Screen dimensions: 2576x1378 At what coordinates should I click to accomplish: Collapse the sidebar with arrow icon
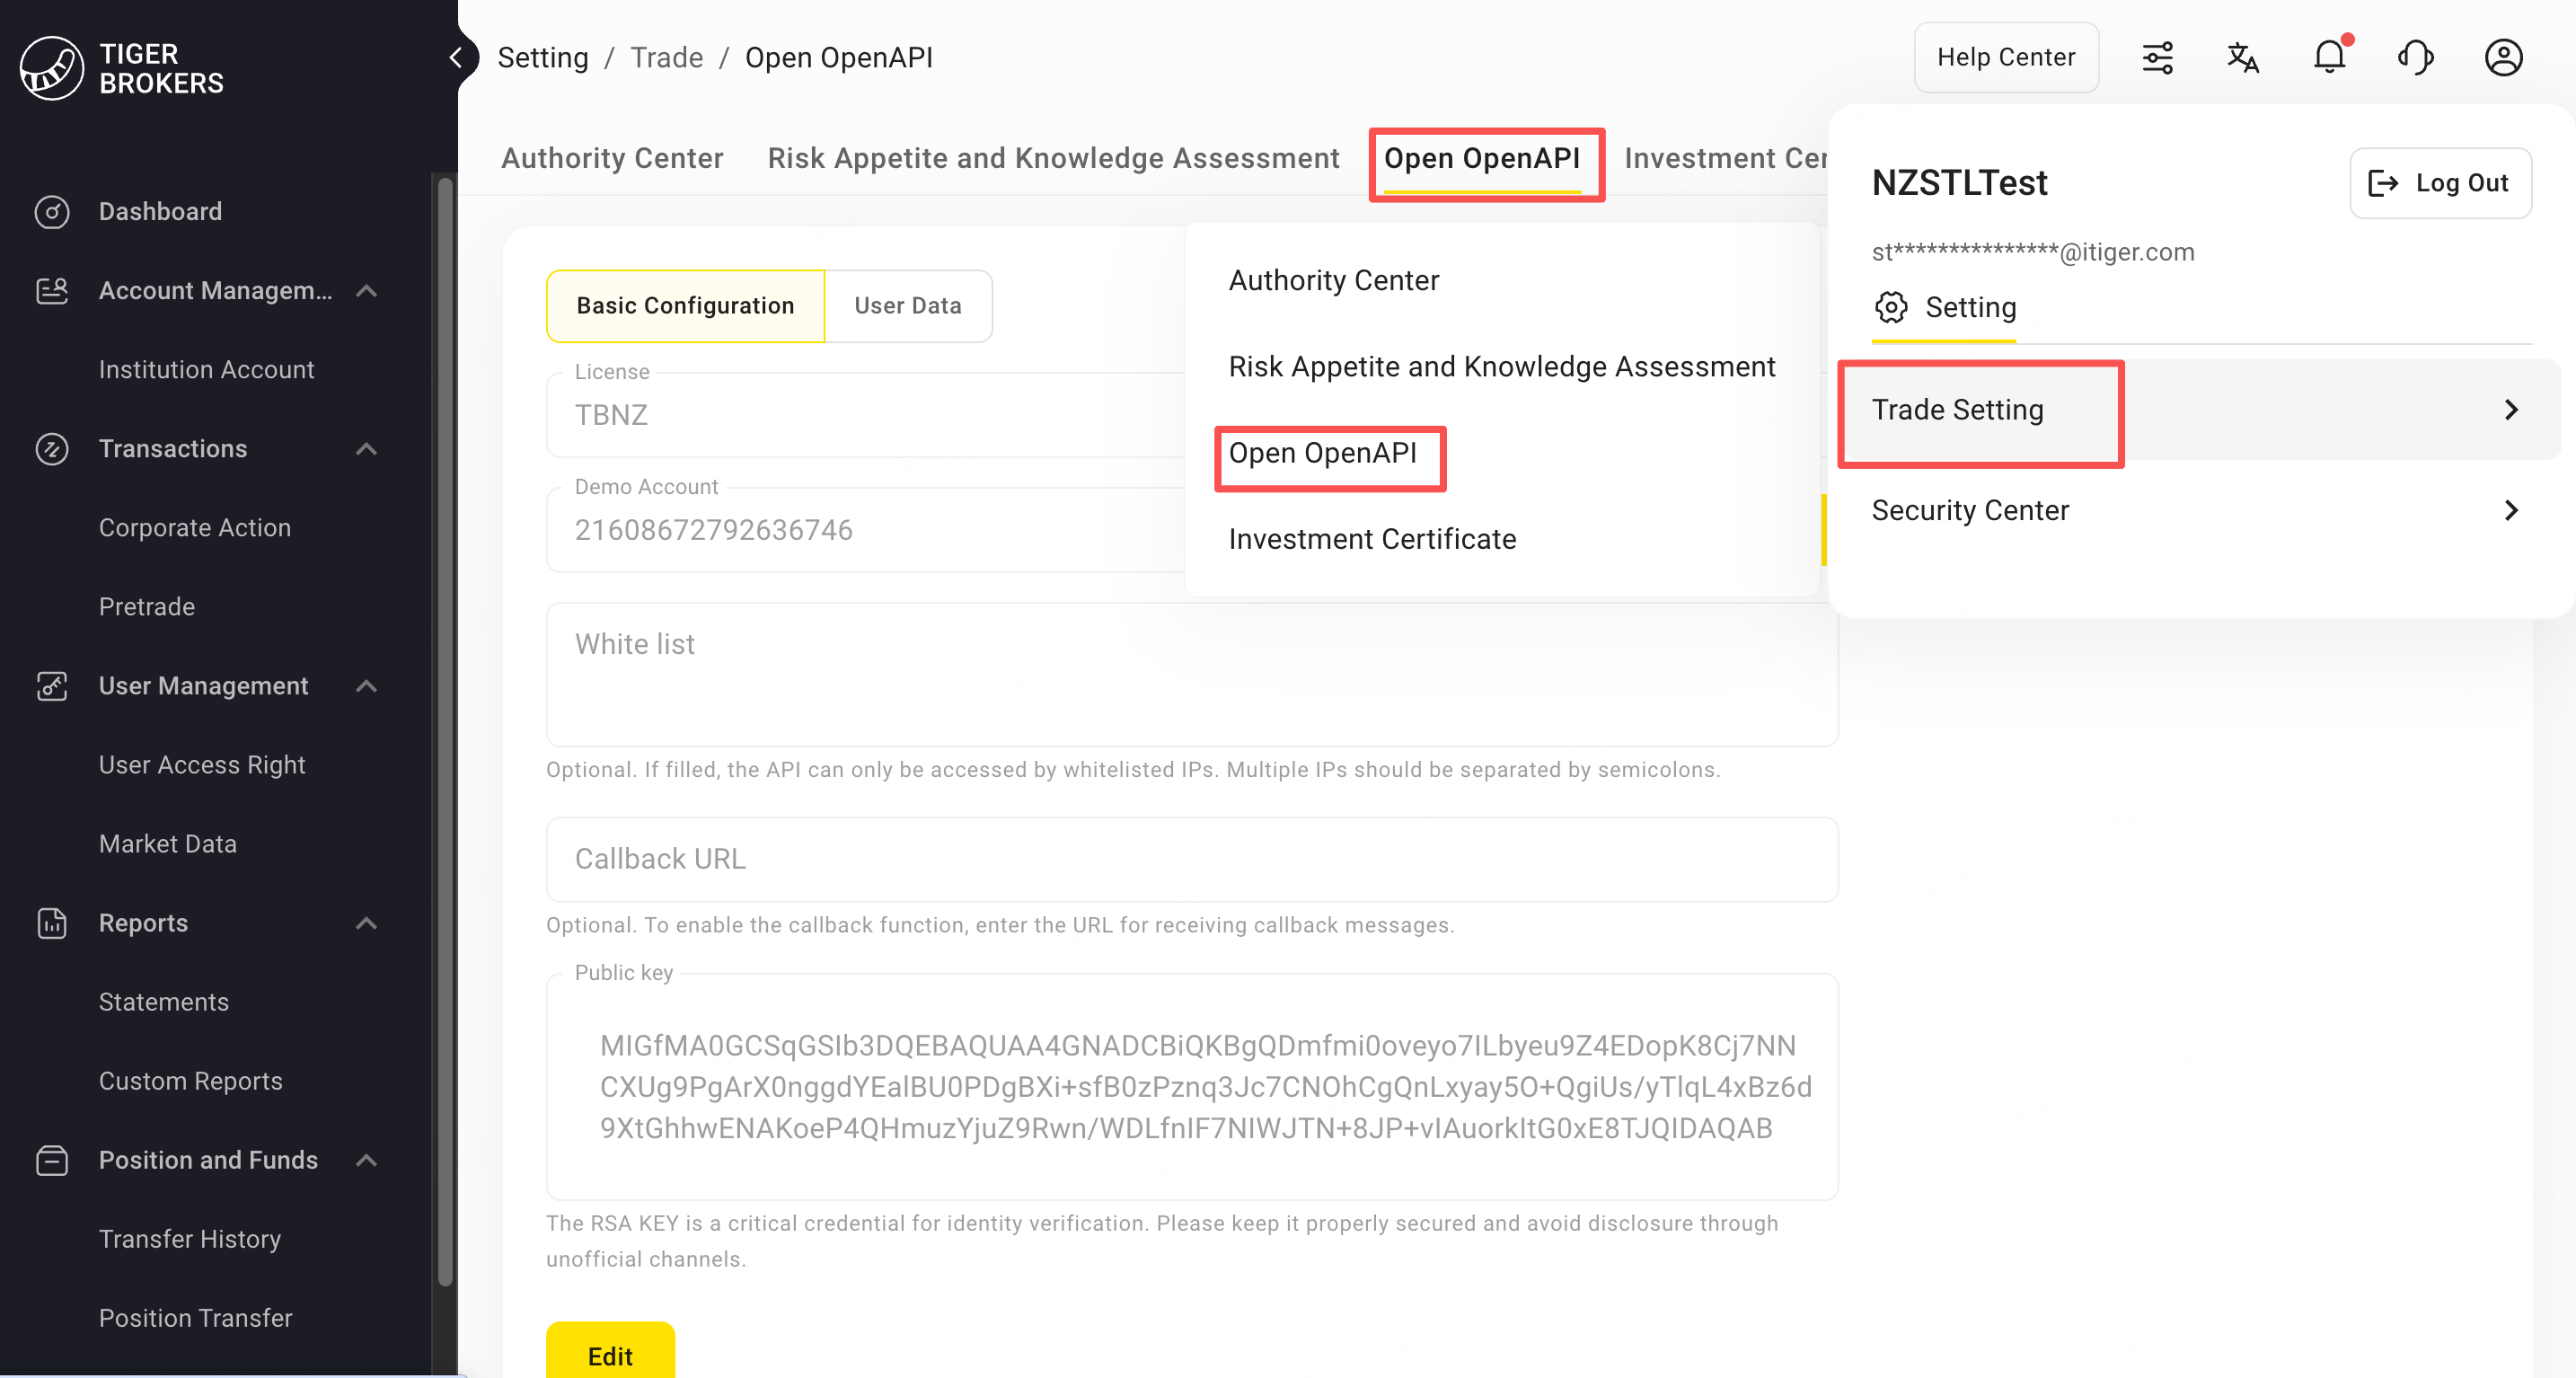[456, 57]
